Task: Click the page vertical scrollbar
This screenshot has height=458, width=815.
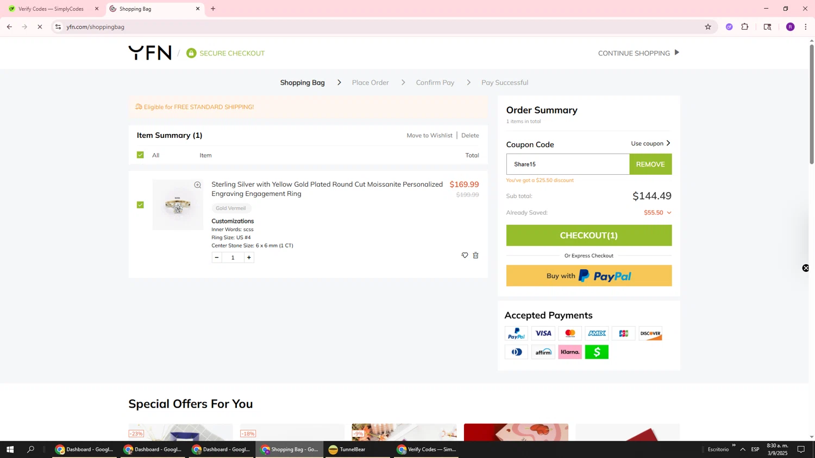Action: click(x=812, y=103)
